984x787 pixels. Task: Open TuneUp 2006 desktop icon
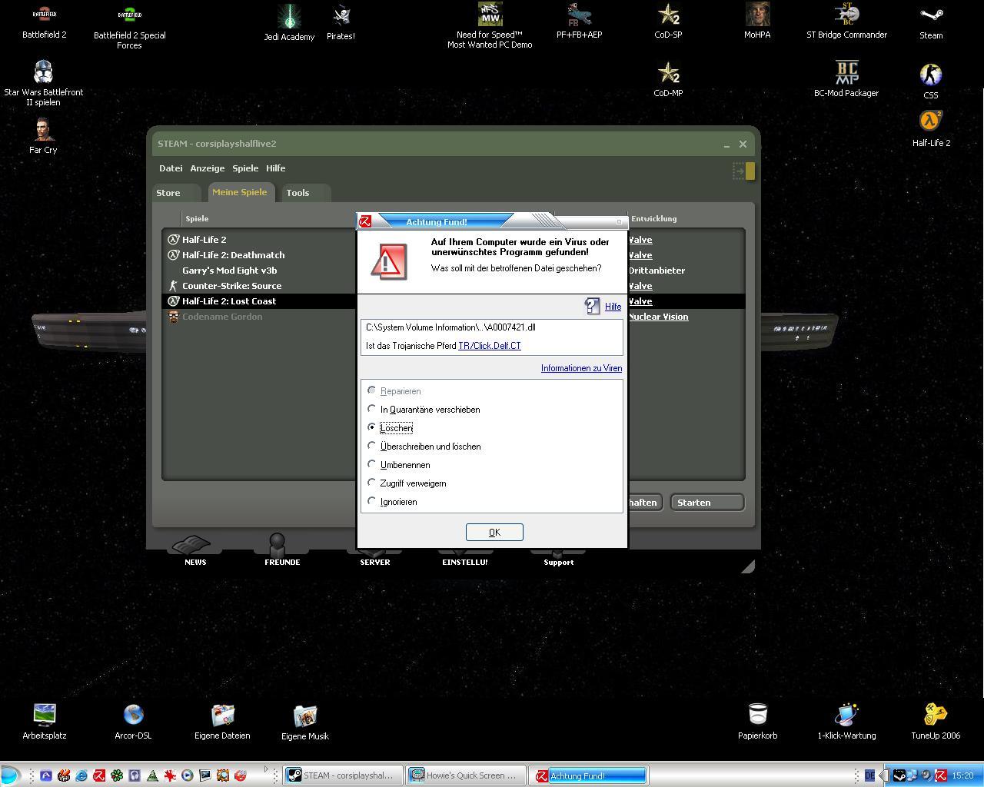(935, 716)
